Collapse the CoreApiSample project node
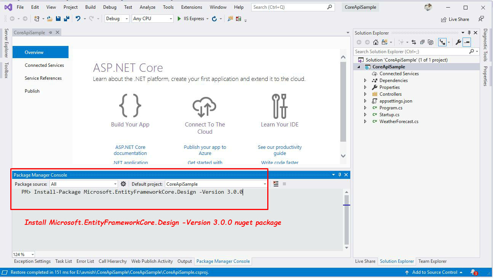This screenshot has width=493, height=278. 359,67
